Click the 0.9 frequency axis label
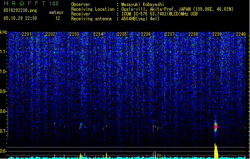The width and height of the screenshot is (250, 159). pyautogui.click(x=4, y=91)
